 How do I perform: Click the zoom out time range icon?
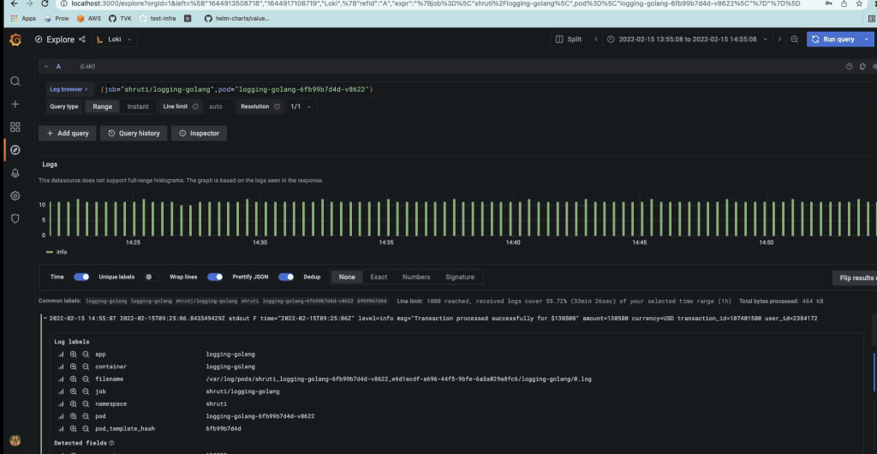click(x=794, y=39)
